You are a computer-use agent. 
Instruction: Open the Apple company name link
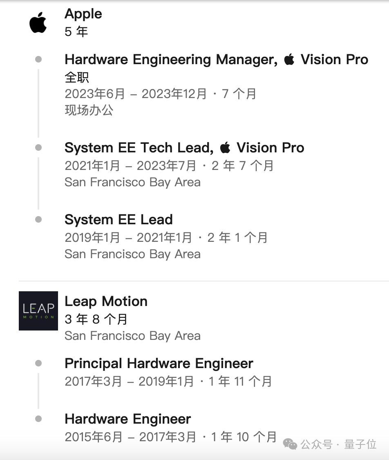[83, 14]
